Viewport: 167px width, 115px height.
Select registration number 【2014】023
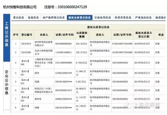(x=25, y=99)
